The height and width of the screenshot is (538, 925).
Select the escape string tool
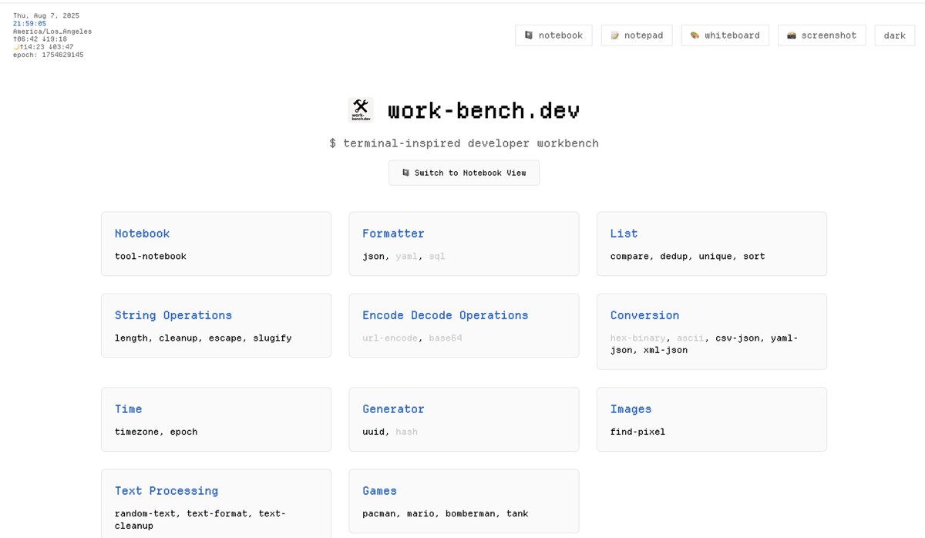tap(225, 338)
